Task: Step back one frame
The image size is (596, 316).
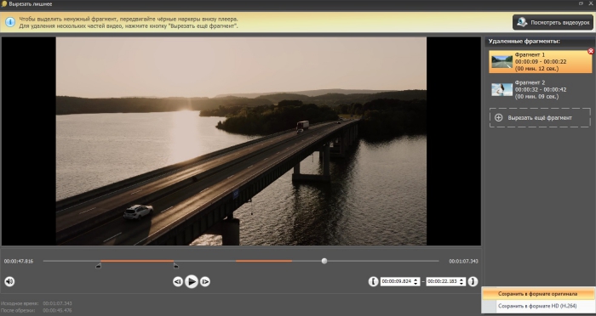Action: pyautogui.click(x=177, y=281)
